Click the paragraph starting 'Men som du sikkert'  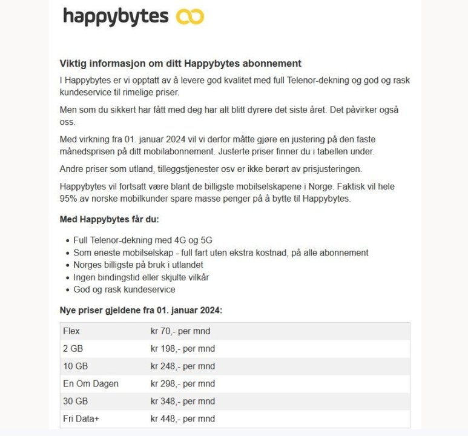(229, 116)
